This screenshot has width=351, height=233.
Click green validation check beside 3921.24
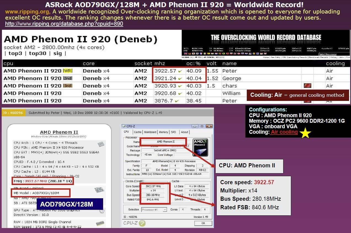[180, 79]
